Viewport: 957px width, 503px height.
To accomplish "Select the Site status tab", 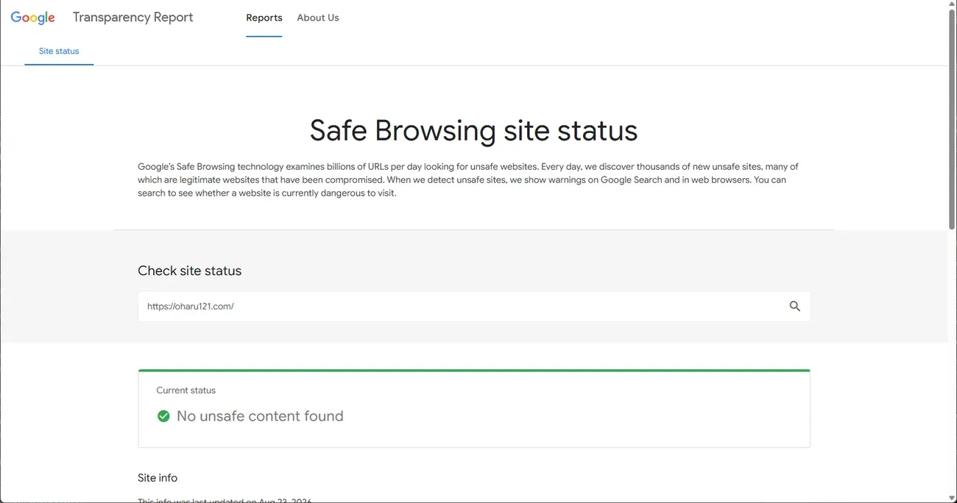I will (x=59, y=51).
